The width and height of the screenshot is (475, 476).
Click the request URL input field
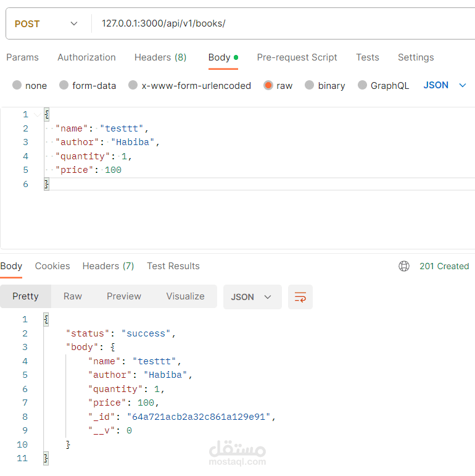[x=278, y=24]
